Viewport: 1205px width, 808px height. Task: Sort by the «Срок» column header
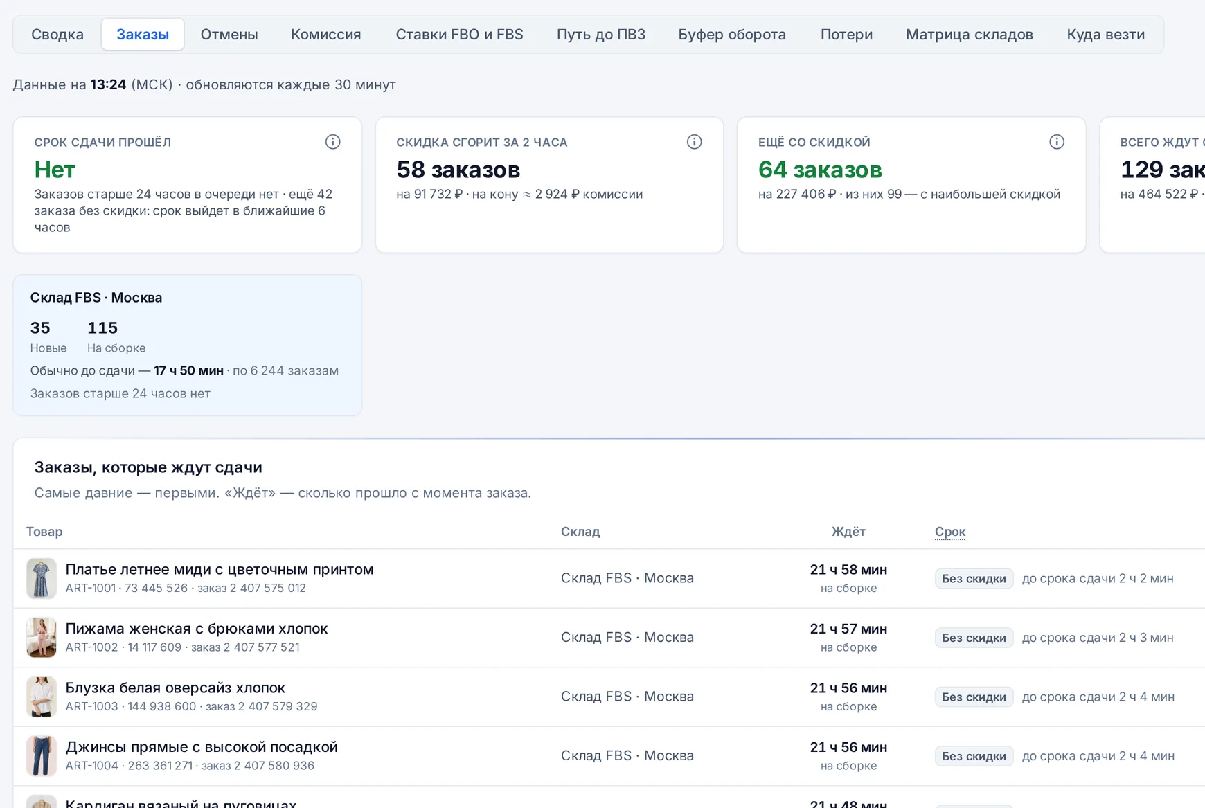pos(950,532)
